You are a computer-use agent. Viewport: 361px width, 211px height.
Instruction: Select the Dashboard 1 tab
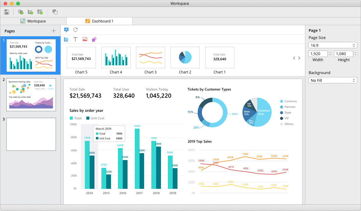99,21
